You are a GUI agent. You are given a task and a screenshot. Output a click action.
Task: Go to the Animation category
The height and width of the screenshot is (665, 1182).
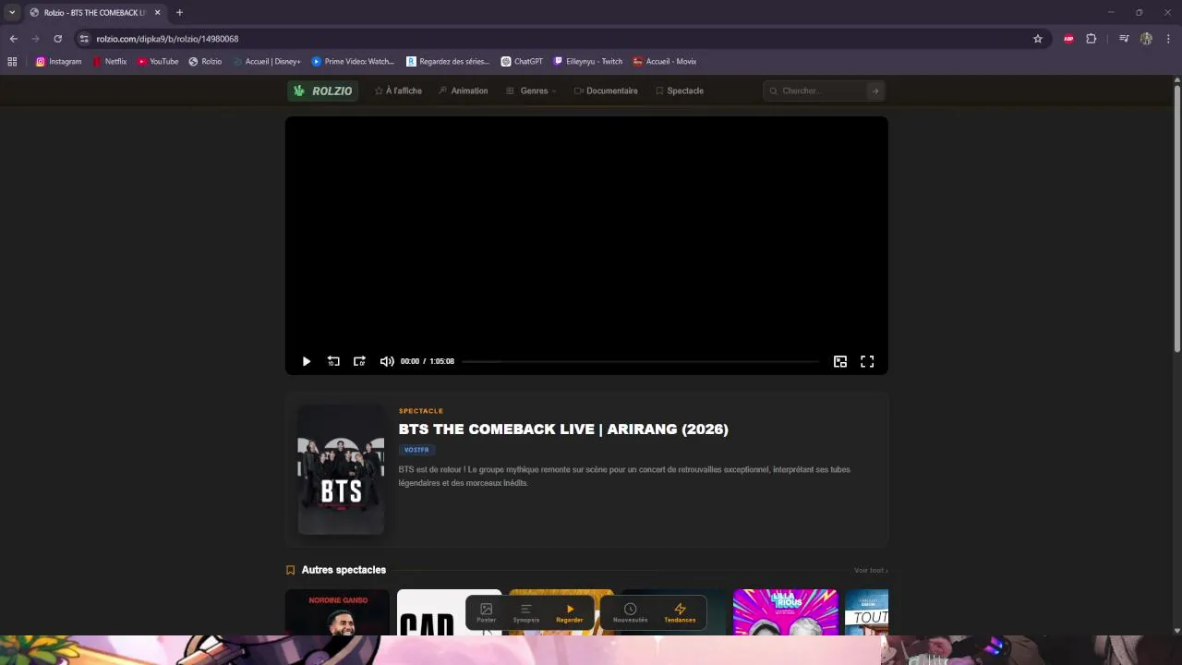[x=463, y=91]
